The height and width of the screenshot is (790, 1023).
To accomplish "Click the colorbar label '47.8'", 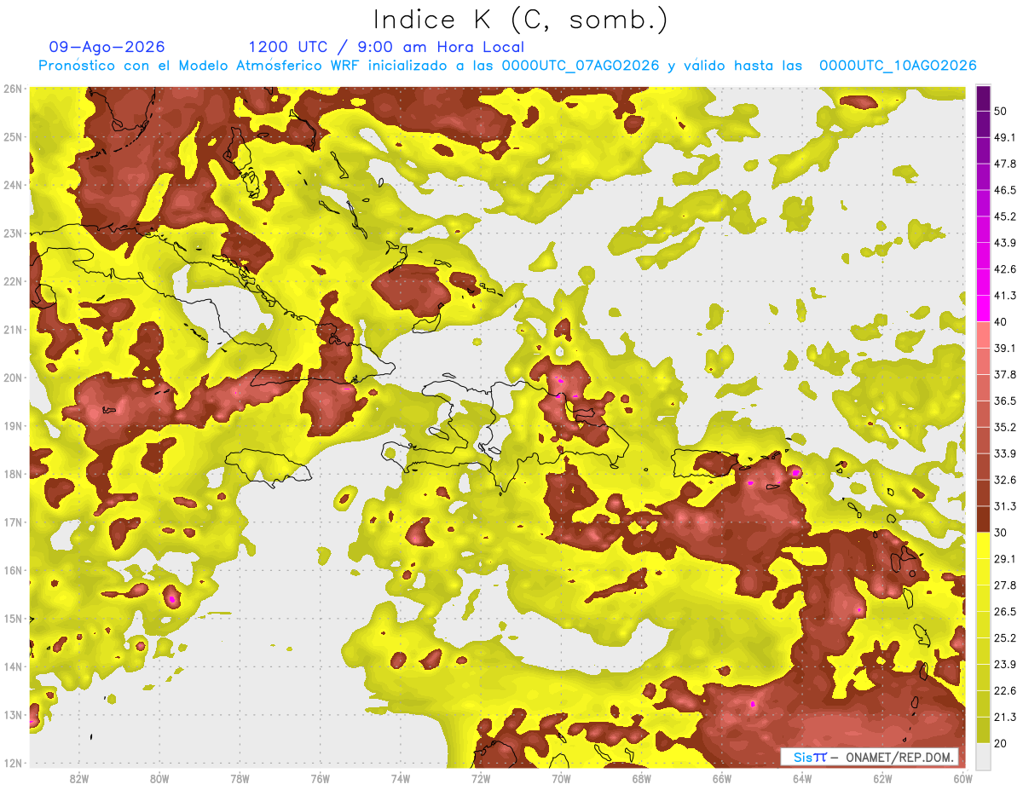I will pos(1004,164).
